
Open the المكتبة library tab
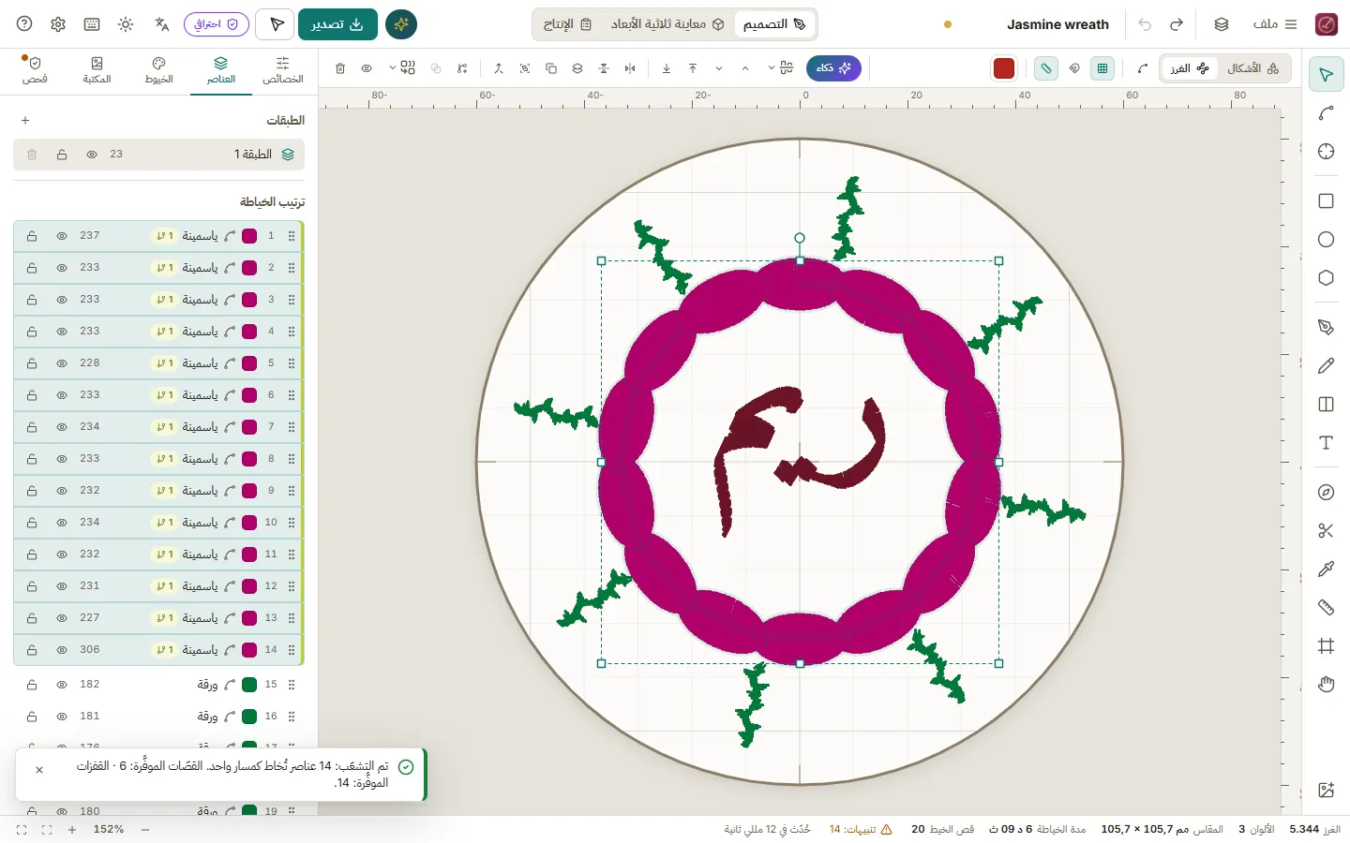tap(97, 70)
